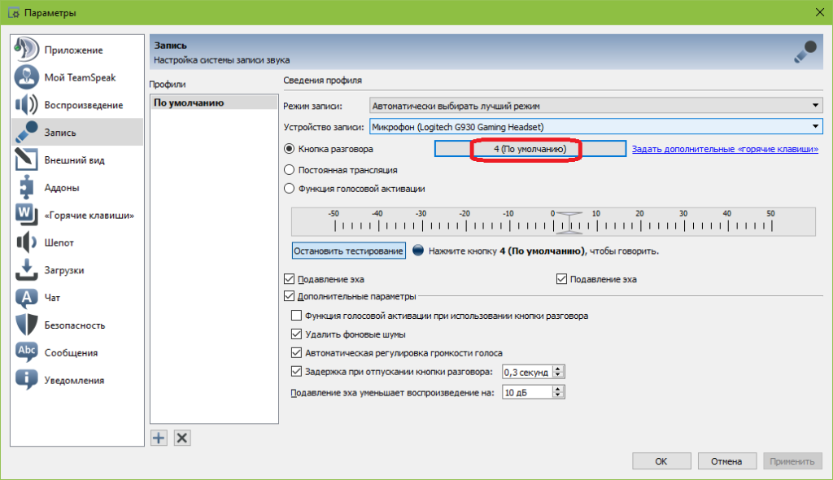Select the Мой TeamSpeak icon
This screenshot has height=480, width=833.
click(x=27, y=77)
